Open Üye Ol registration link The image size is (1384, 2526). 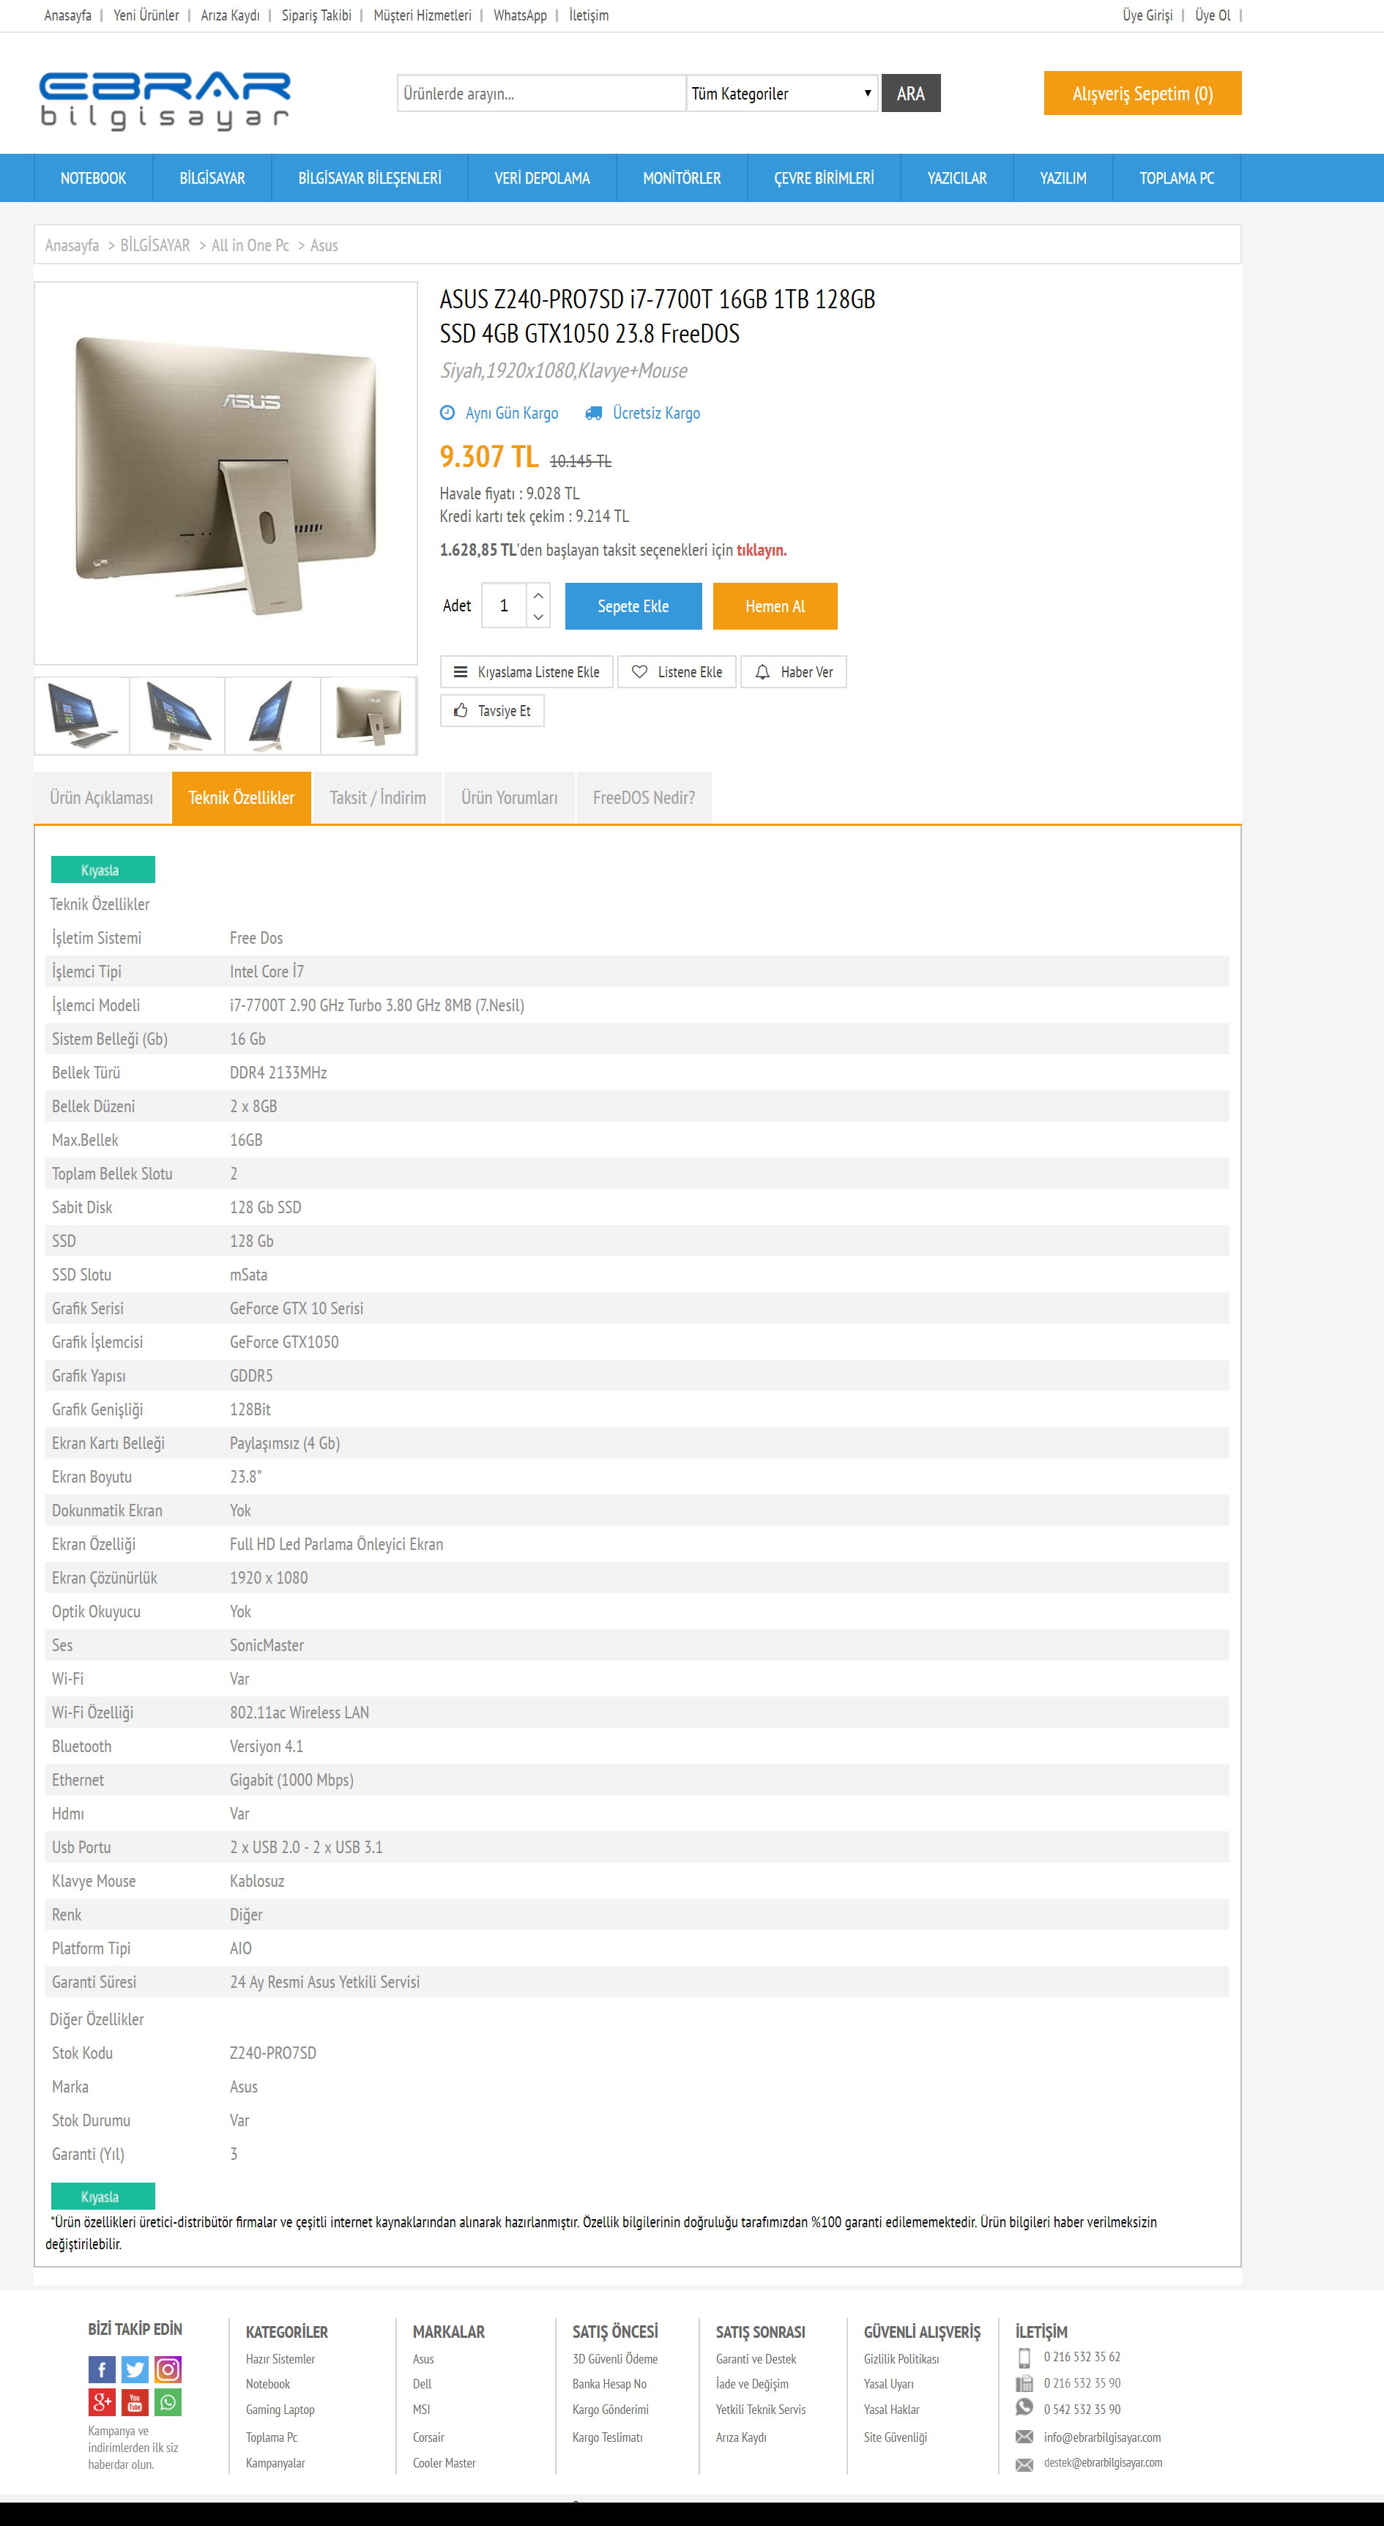(1213, 15)
